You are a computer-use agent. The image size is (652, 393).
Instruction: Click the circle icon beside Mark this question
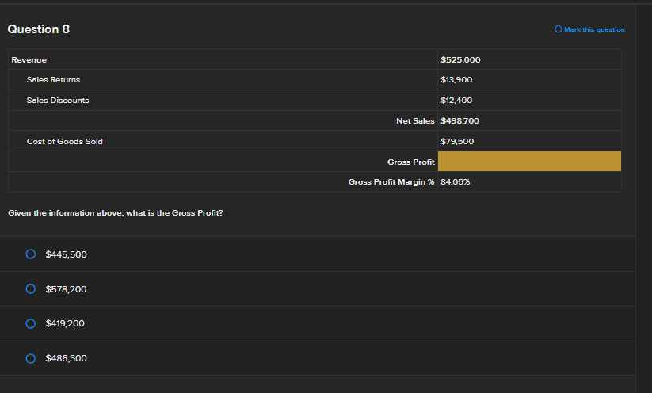point(559,30)
